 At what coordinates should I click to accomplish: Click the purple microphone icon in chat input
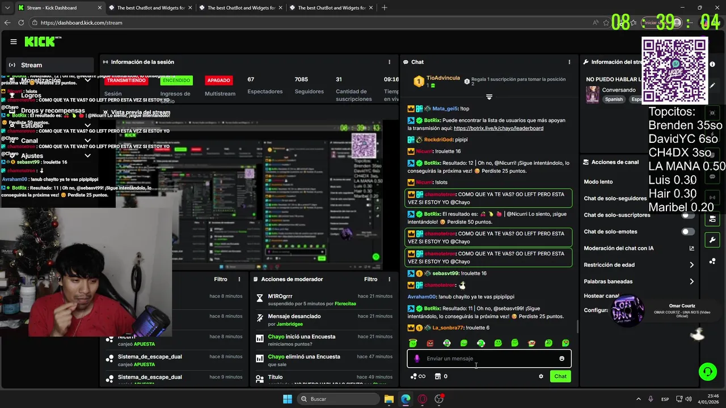point(417,358)
